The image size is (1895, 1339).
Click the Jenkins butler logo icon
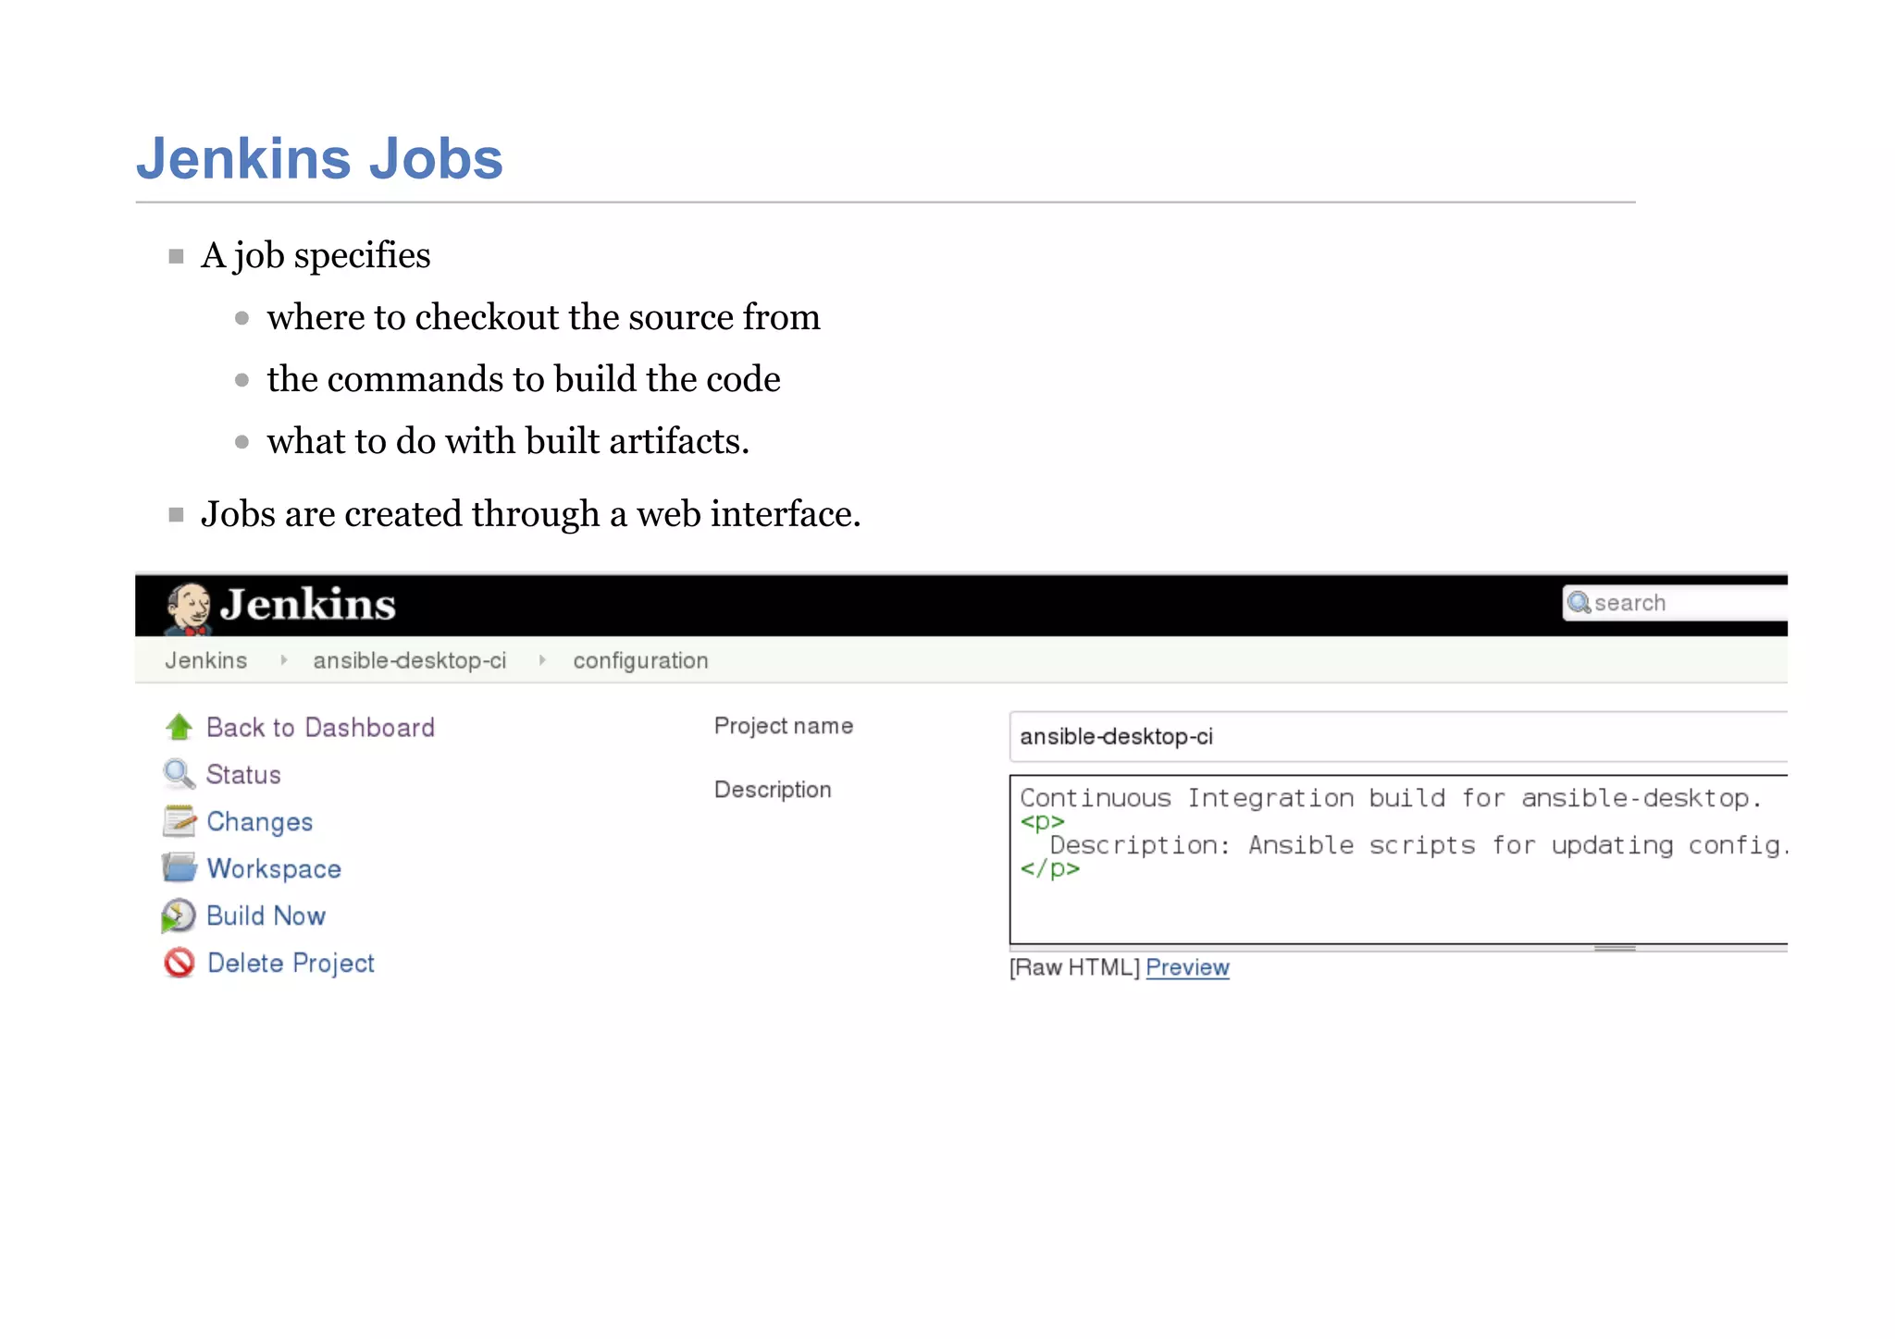coord(188,608)
